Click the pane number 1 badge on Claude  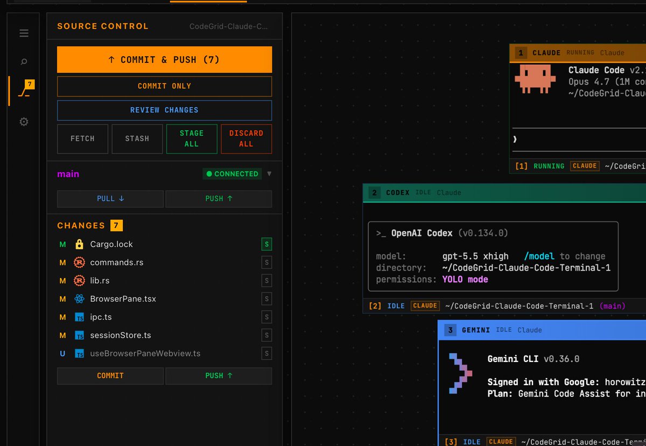coord(521,53)
